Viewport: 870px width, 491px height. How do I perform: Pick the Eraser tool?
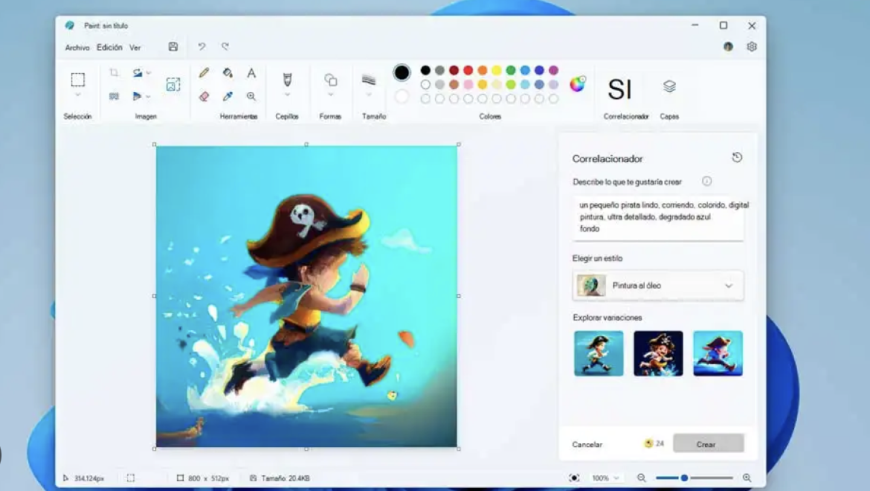click(x=204, y=95)
